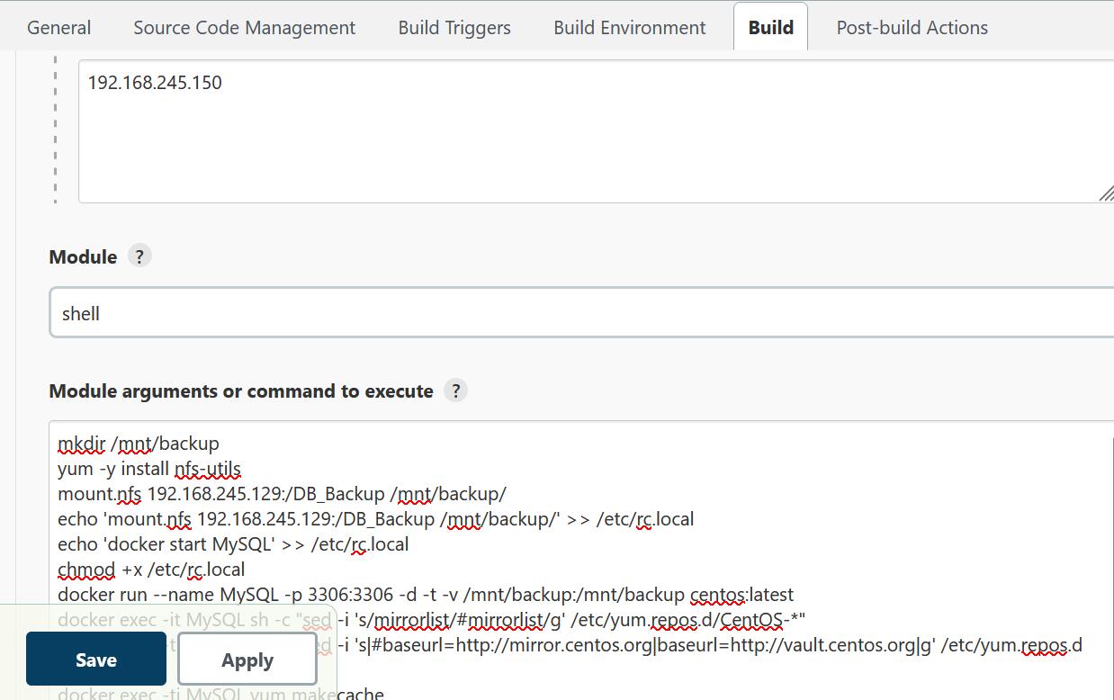Open help for Module field
1114x700 pixels.
click(139, 256)
